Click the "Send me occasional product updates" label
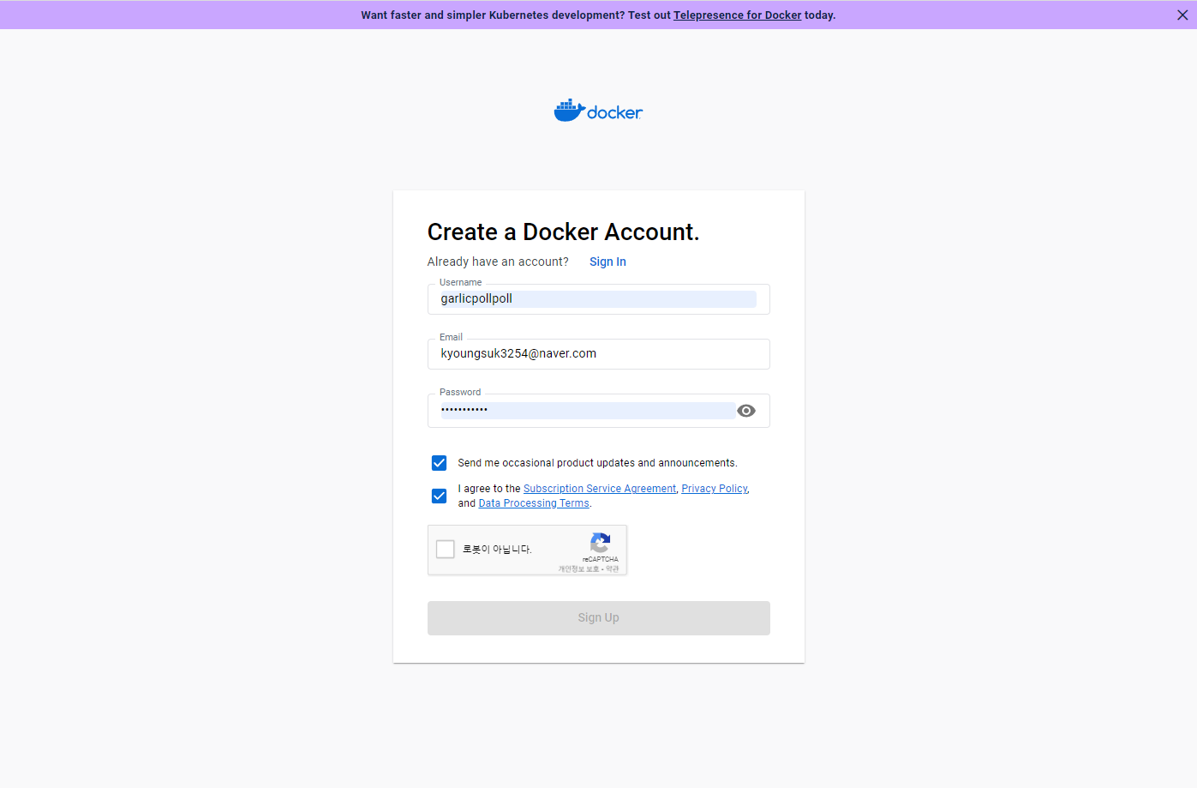Screen dimensions: 1197x788 (x=597, y=463)
